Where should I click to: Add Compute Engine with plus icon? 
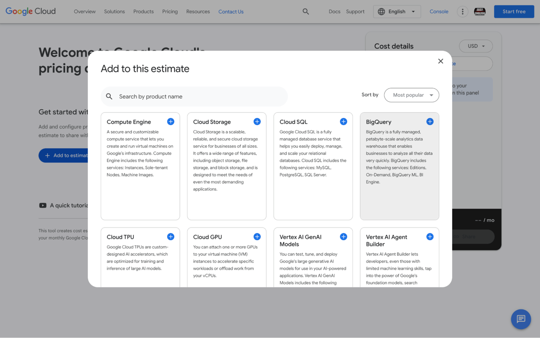click(x=171, y=121)
